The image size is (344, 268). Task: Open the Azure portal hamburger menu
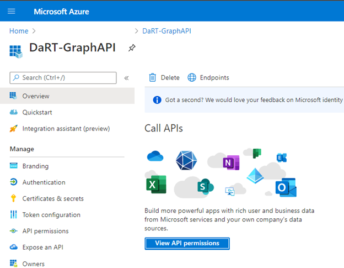click(x=12, y=11)
